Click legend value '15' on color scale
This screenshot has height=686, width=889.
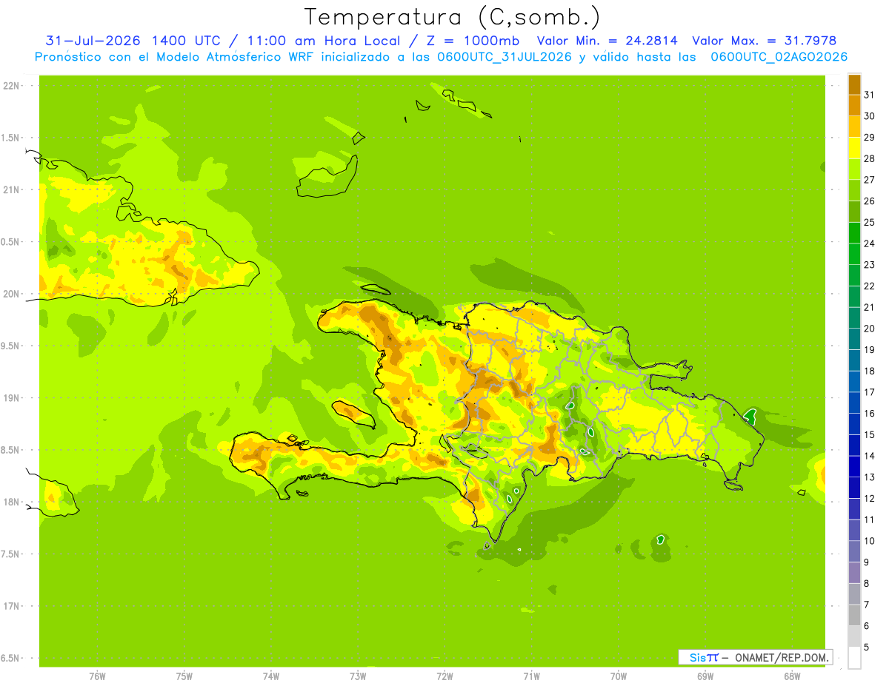click(x=870, y=434)
